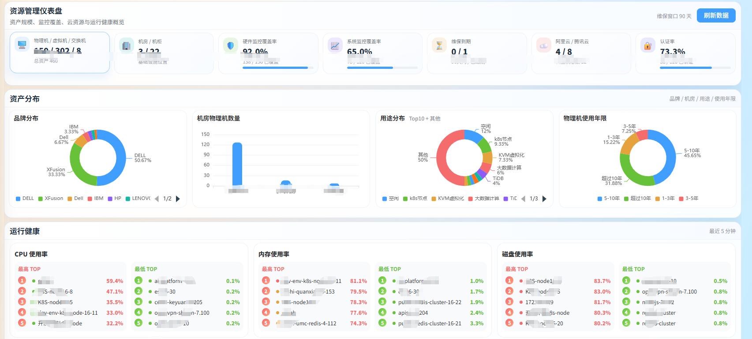This screenshot has height=339, width=752.
Task: Click the monitor icon on the 物理机 card
Action: point(22,44)
